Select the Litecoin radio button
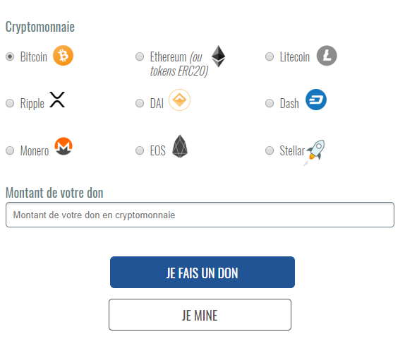This screenshot has height=351, width=417. click(x=270, y=56)
